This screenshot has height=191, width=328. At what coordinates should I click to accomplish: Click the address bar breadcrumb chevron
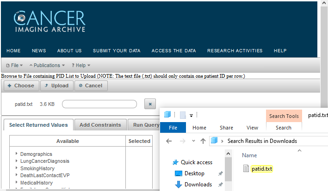222,141
